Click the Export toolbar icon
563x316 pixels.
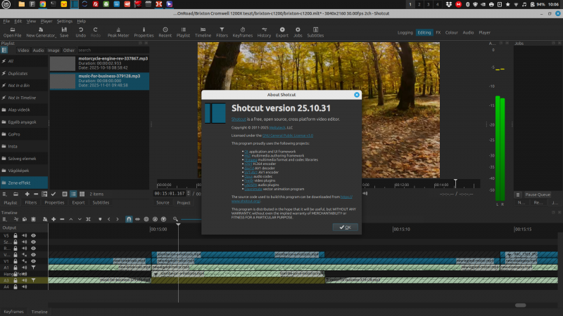(282, 30)
